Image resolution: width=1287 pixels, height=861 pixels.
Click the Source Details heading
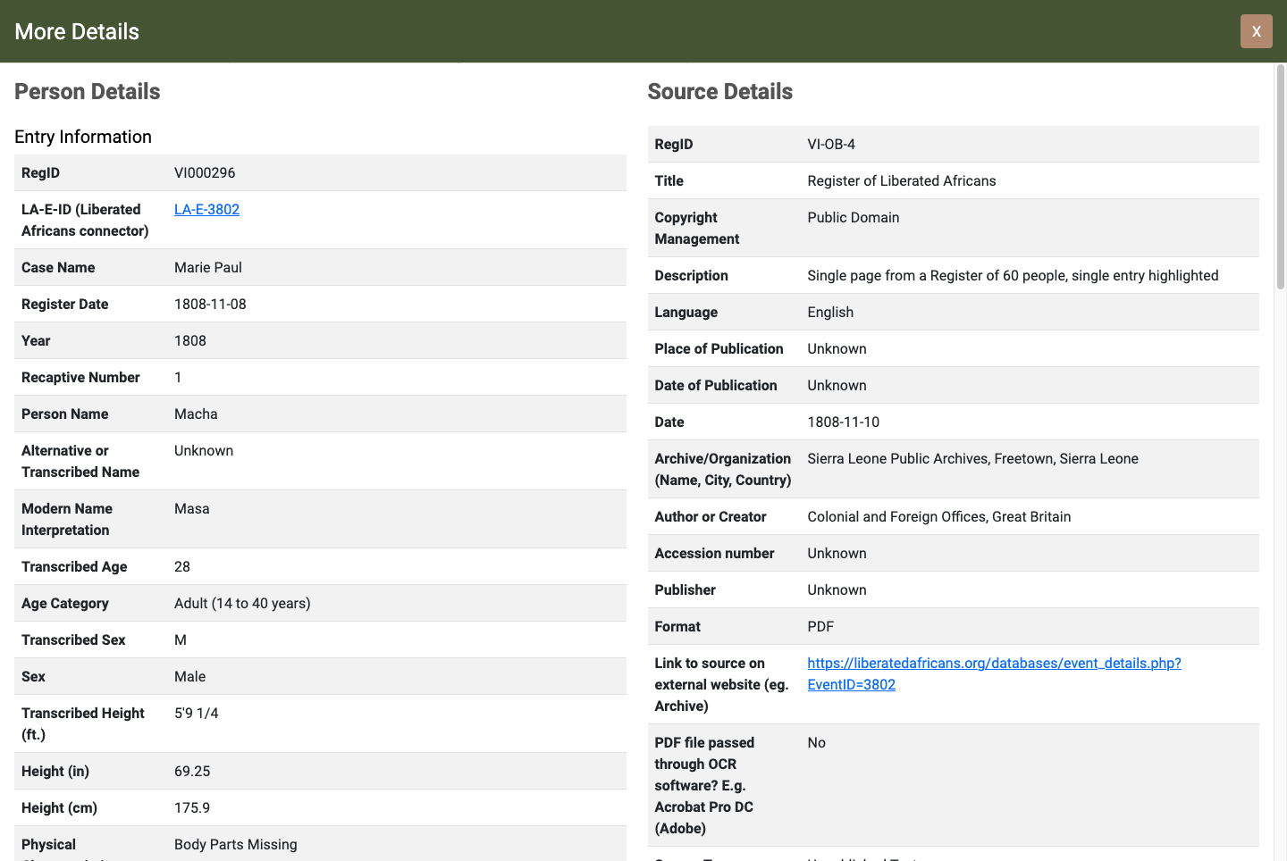719,92
